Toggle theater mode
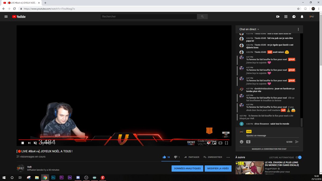322x181 pixels. (x=220, y=143)
